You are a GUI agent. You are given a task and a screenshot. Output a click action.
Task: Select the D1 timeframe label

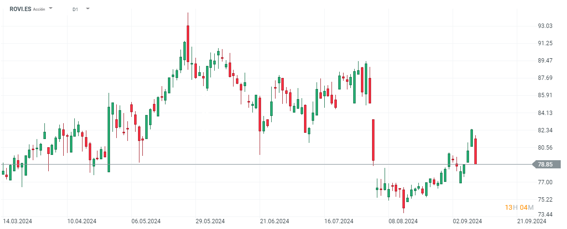click(x=75, y=9)
